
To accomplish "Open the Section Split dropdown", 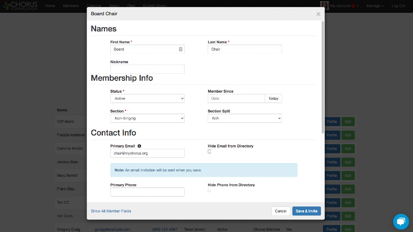I will (244, 118).
